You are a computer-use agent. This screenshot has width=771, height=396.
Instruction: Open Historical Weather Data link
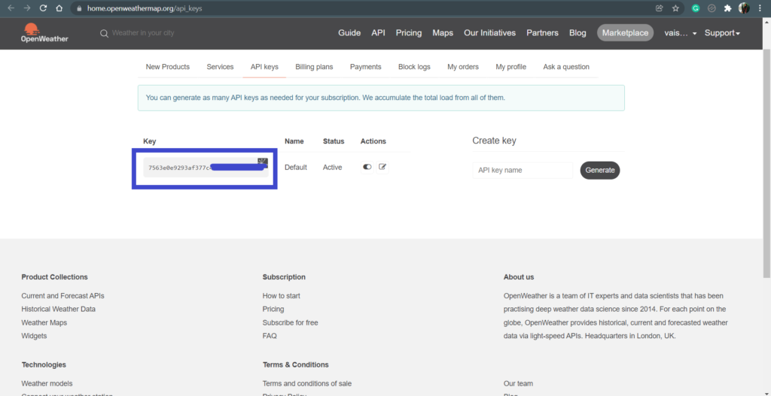59,309
